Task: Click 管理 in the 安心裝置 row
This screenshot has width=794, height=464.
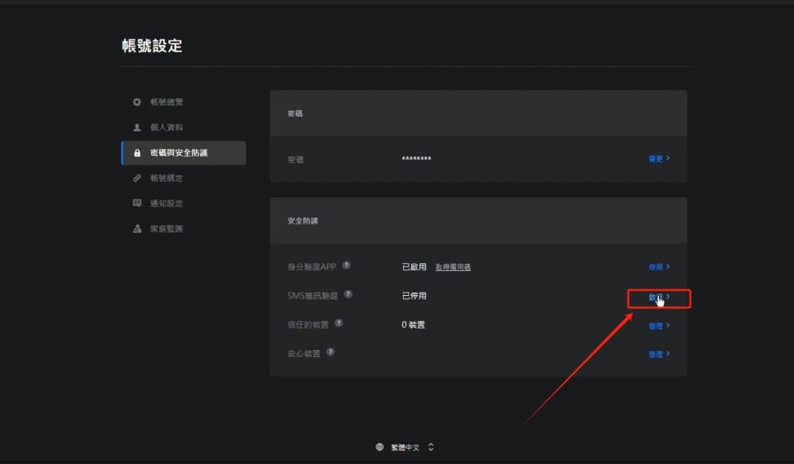Action: 659,354
